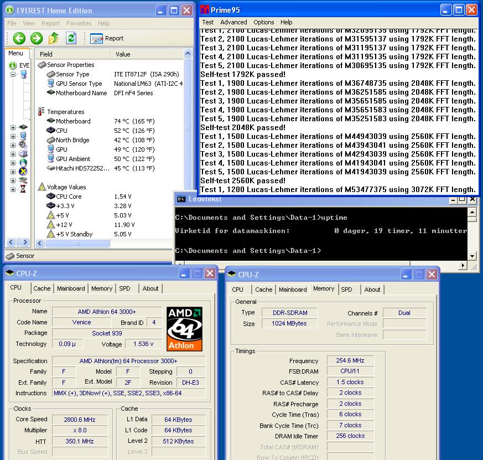Click right arrow of EVEREST tree scrollbar
The image size is (483, 460).
[x=25, y=242]
